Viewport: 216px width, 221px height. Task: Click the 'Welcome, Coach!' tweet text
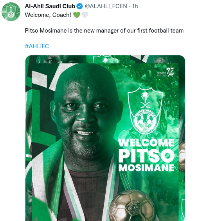coord(48,15)
